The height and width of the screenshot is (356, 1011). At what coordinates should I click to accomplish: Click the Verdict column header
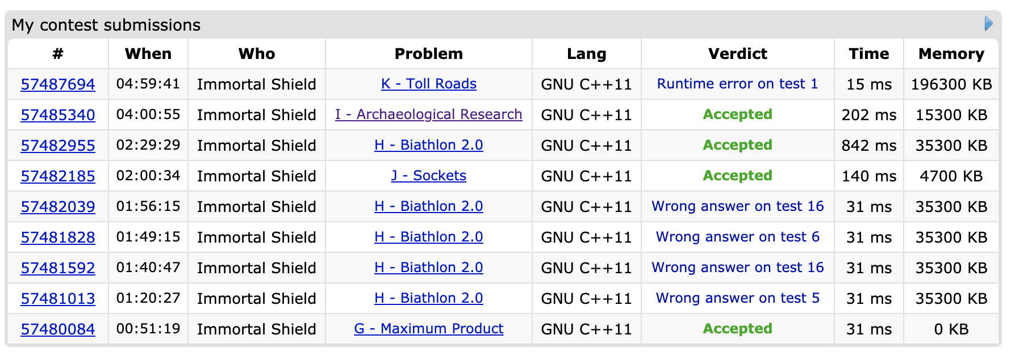pyautogui.click(x=737, y=54)
